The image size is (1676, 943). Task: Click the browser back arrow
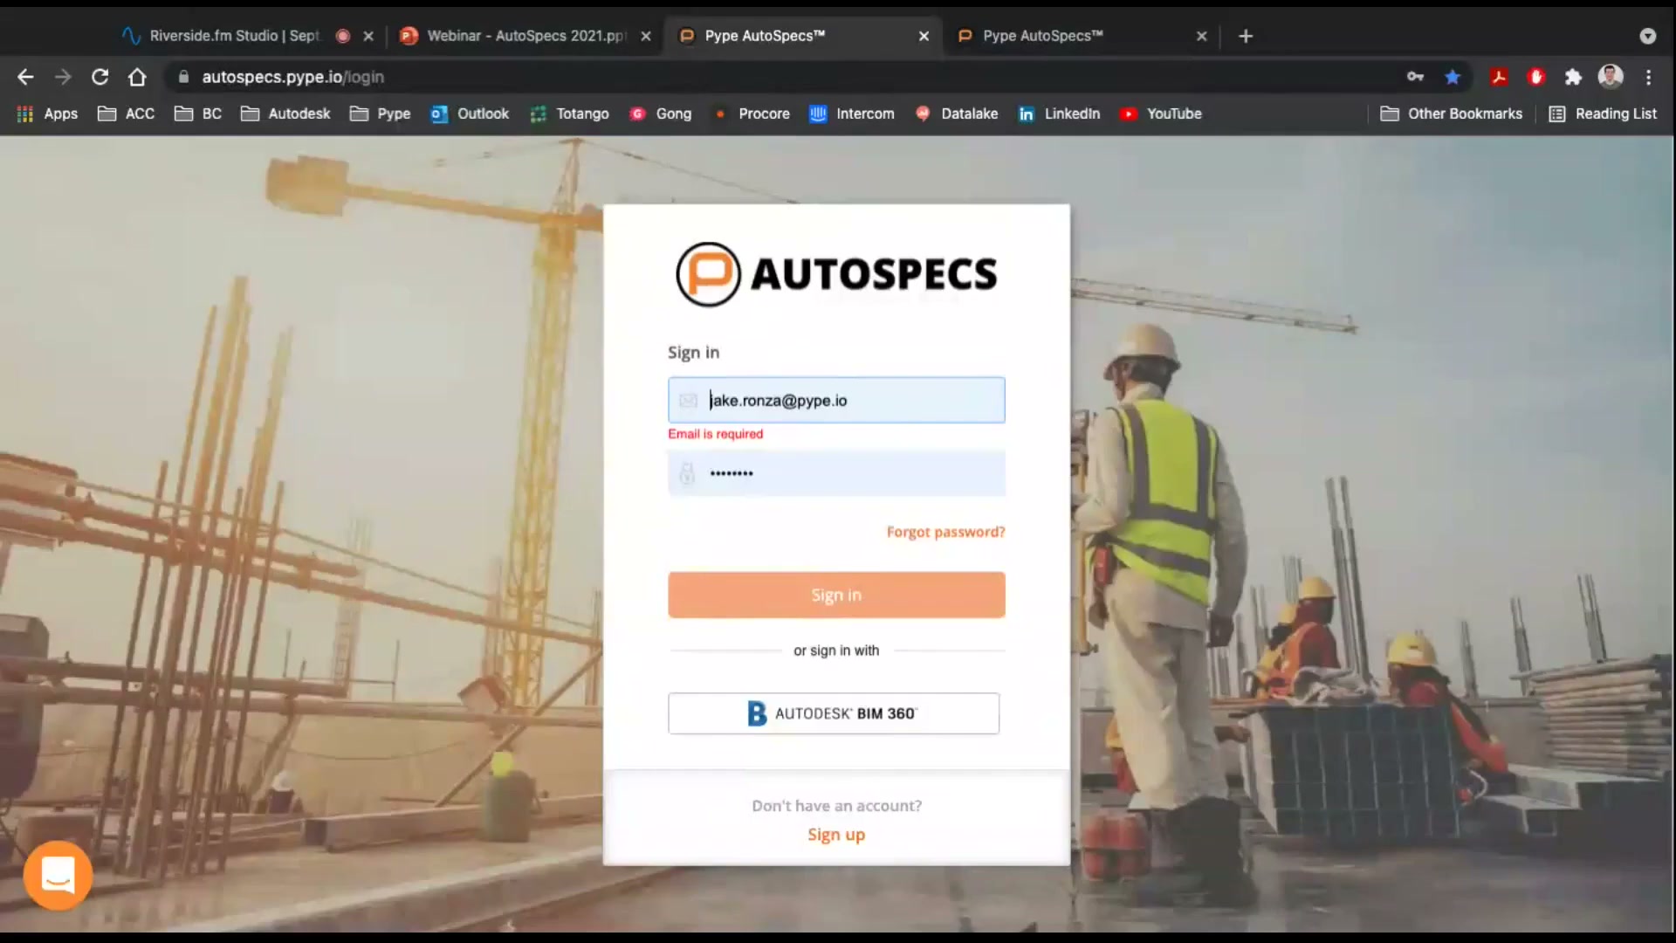25,77
